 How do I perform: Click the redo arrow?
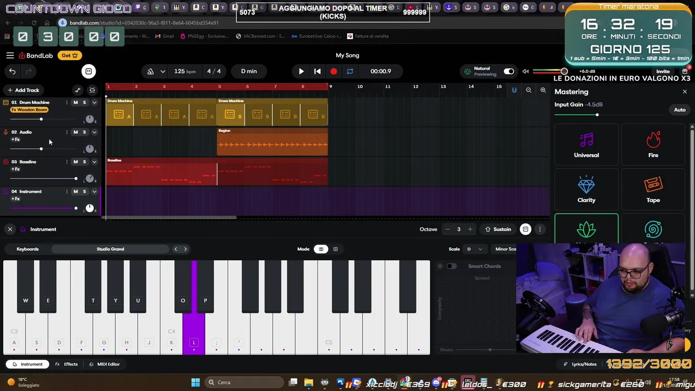pyautogui.click(x=29, y=71)
